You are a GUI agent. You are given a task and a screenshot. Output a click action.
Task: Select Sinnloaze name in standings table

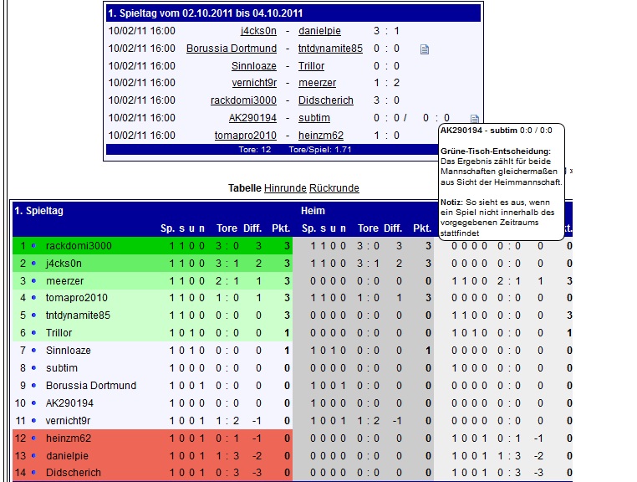coord(69,351)
